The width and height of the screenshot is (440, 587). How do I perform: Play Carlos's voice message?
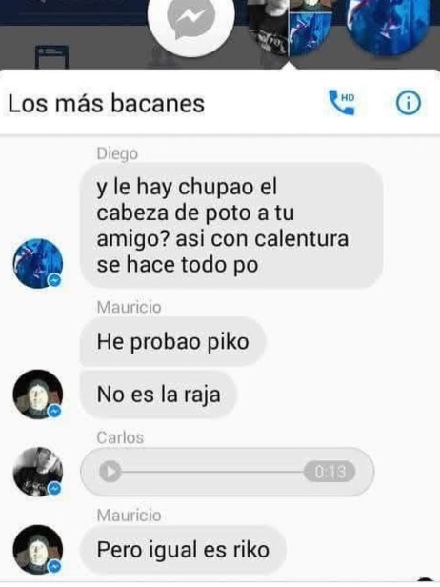pos(110,472)
